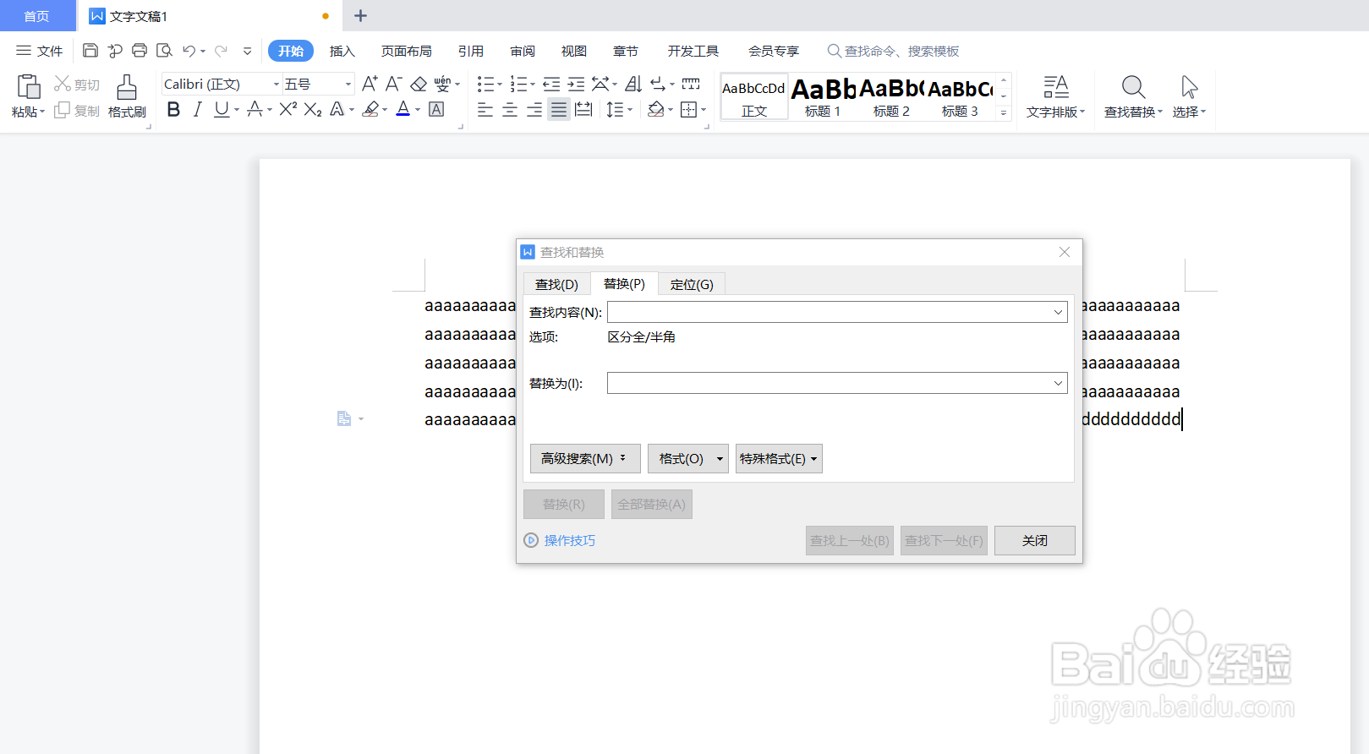Click the shading paint bucket icon
1369x754 pixels.
pos(656,110)
